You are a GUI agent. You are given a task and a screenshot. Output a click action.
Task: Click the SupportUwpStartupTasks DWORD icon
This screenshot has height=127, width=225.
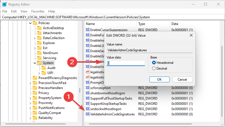[x=88, y=103]
